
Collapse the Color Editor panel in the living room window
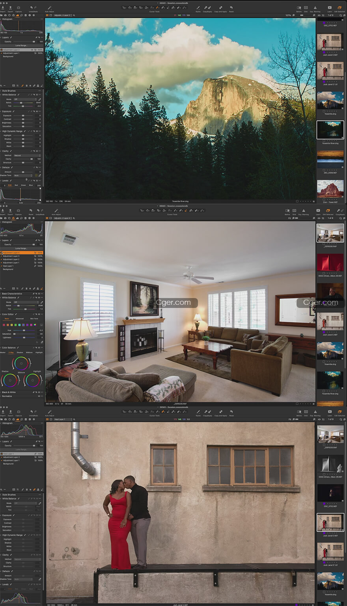click(x=1, y=314)
